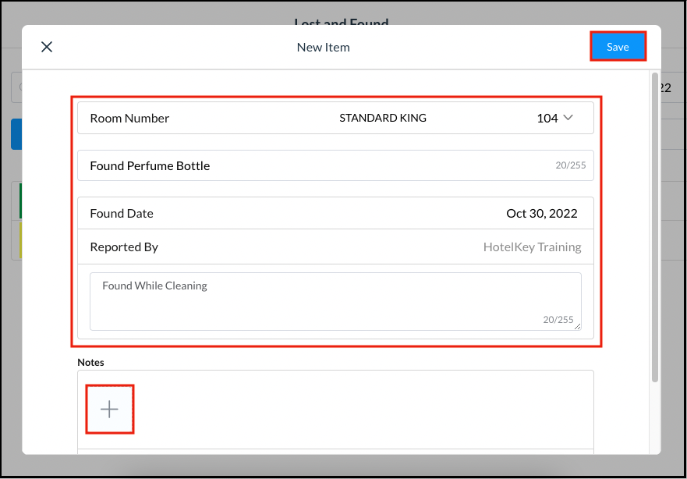Click the Room Number label
Viewport: 687px width, 479px height.
[129, 119]
